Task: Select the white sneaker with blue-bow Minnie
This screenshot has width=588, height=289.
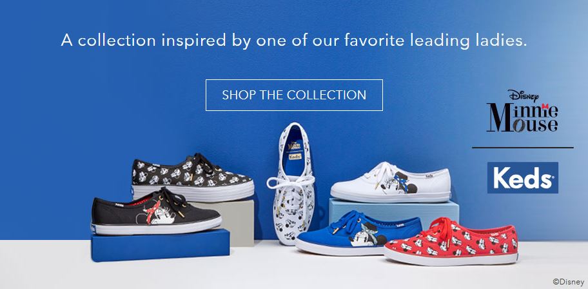Action: [390, 182]
